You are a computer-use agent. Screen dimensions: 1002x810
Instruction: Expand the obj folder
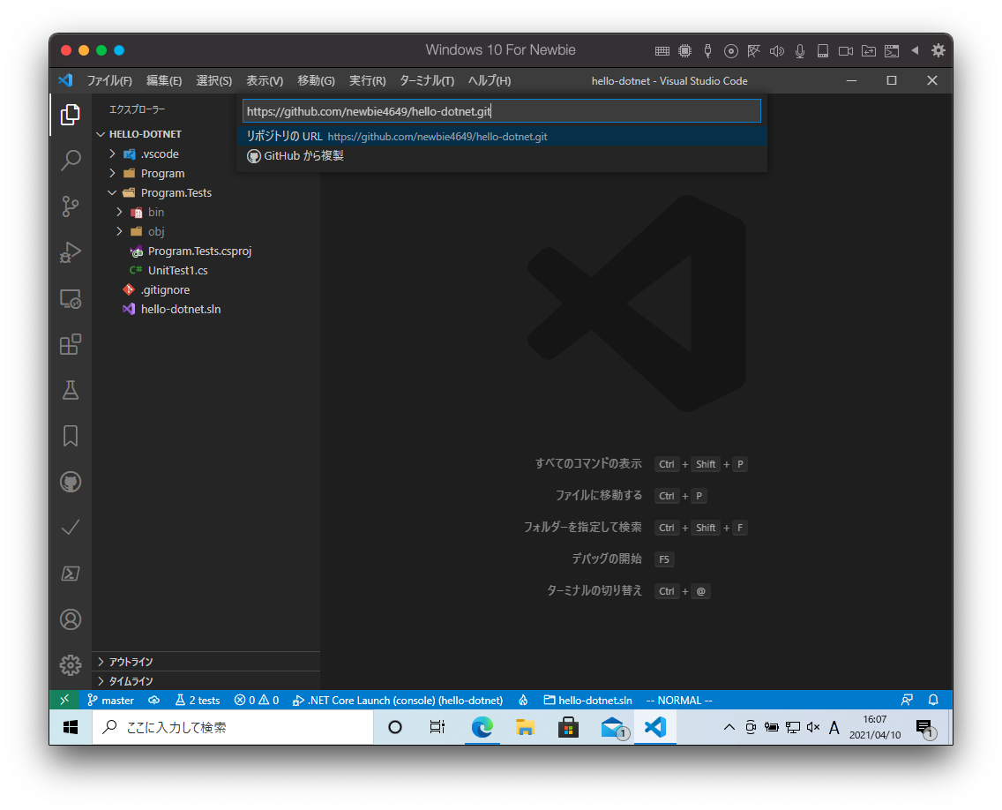point(119,231)
